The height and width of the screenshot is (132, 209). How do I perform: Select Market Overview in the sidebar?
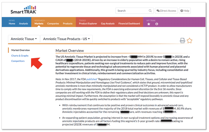(x=21, y=50)
